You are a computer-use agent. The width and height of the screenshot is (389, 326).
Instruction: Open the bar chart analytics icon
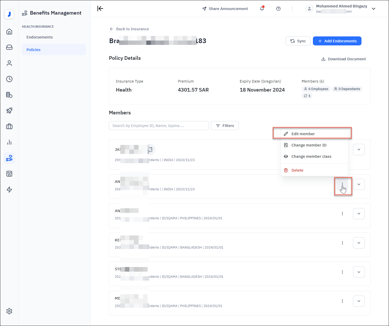coord(9,142)
